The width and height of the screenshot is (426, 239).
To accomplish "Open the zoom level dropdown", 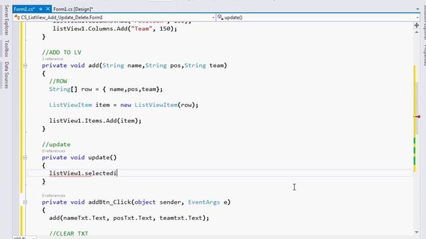I will pyautogui.click(x=34, y=238).
